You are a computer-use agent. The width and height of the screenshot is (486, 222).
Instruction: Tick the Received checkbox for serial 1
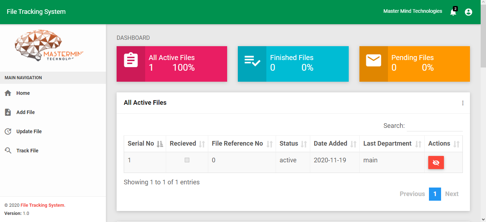(x=187, y=160)
